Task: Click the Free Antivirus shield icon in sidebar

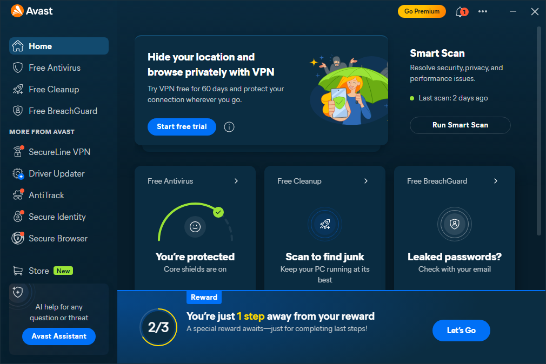Action: coord(18,68)
